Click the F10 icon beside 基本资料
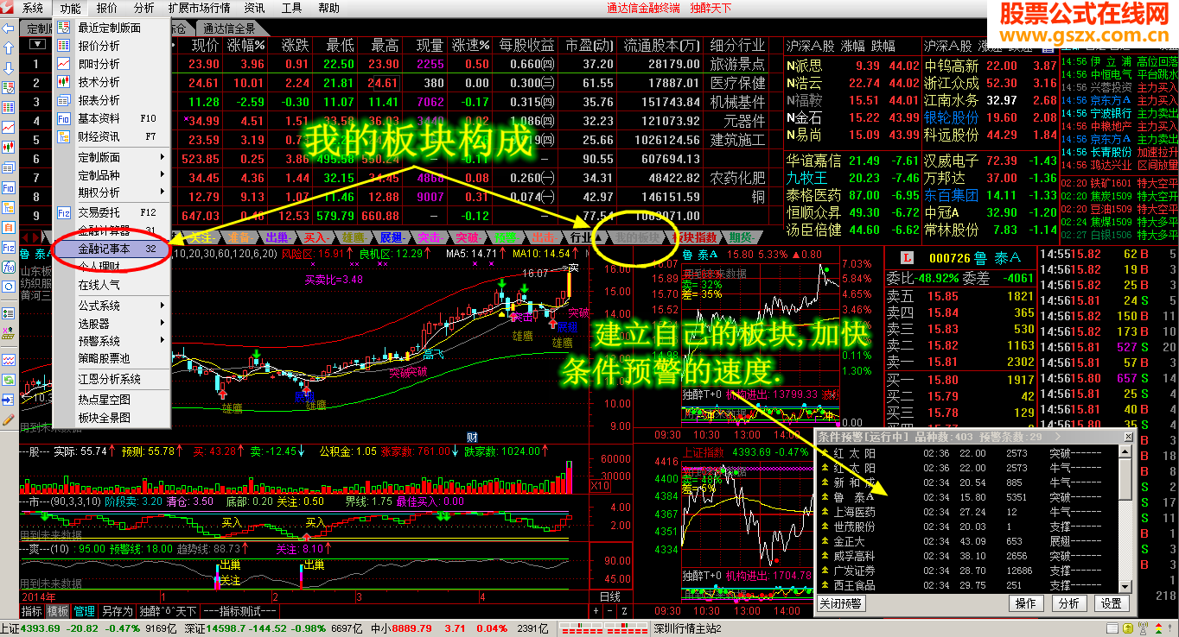1179x637 pixels. pos(64,118)
